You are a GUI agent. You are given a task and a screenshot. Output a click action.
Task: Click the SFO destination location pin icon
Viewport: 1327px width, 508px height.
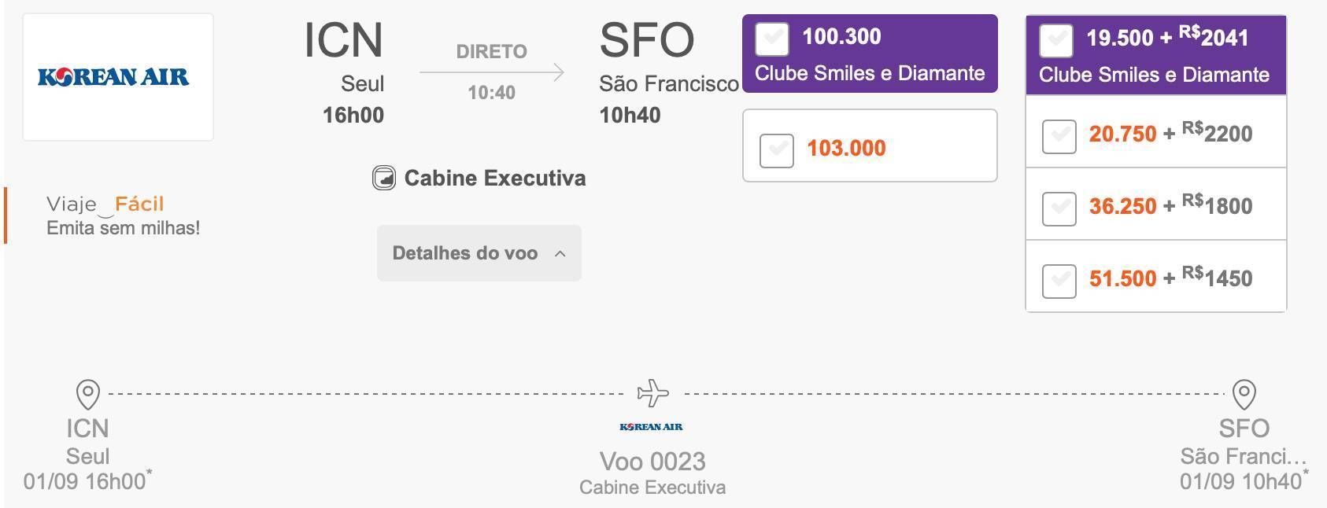[x=1244, y=394]
